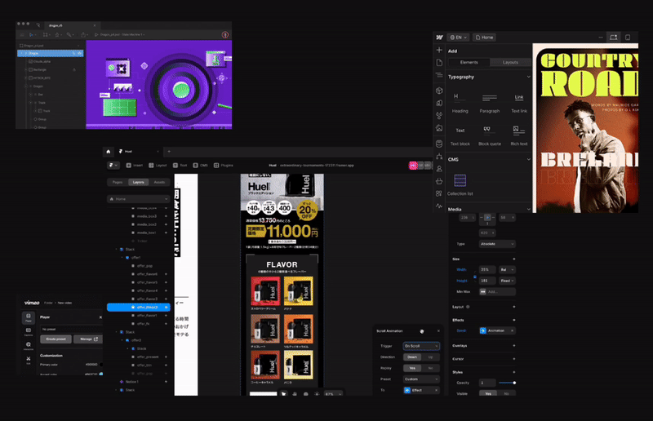Open the Plugins tool in Framer toolbar
The height and width of the screenshot is (421, 653).
click(224, 166)
